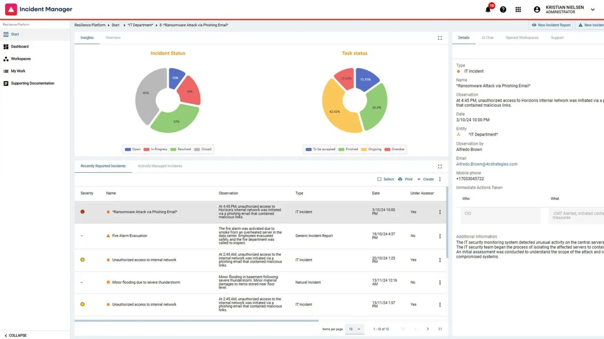
Task: Open the Items per page dropdown
Action: tap(354, 329)
